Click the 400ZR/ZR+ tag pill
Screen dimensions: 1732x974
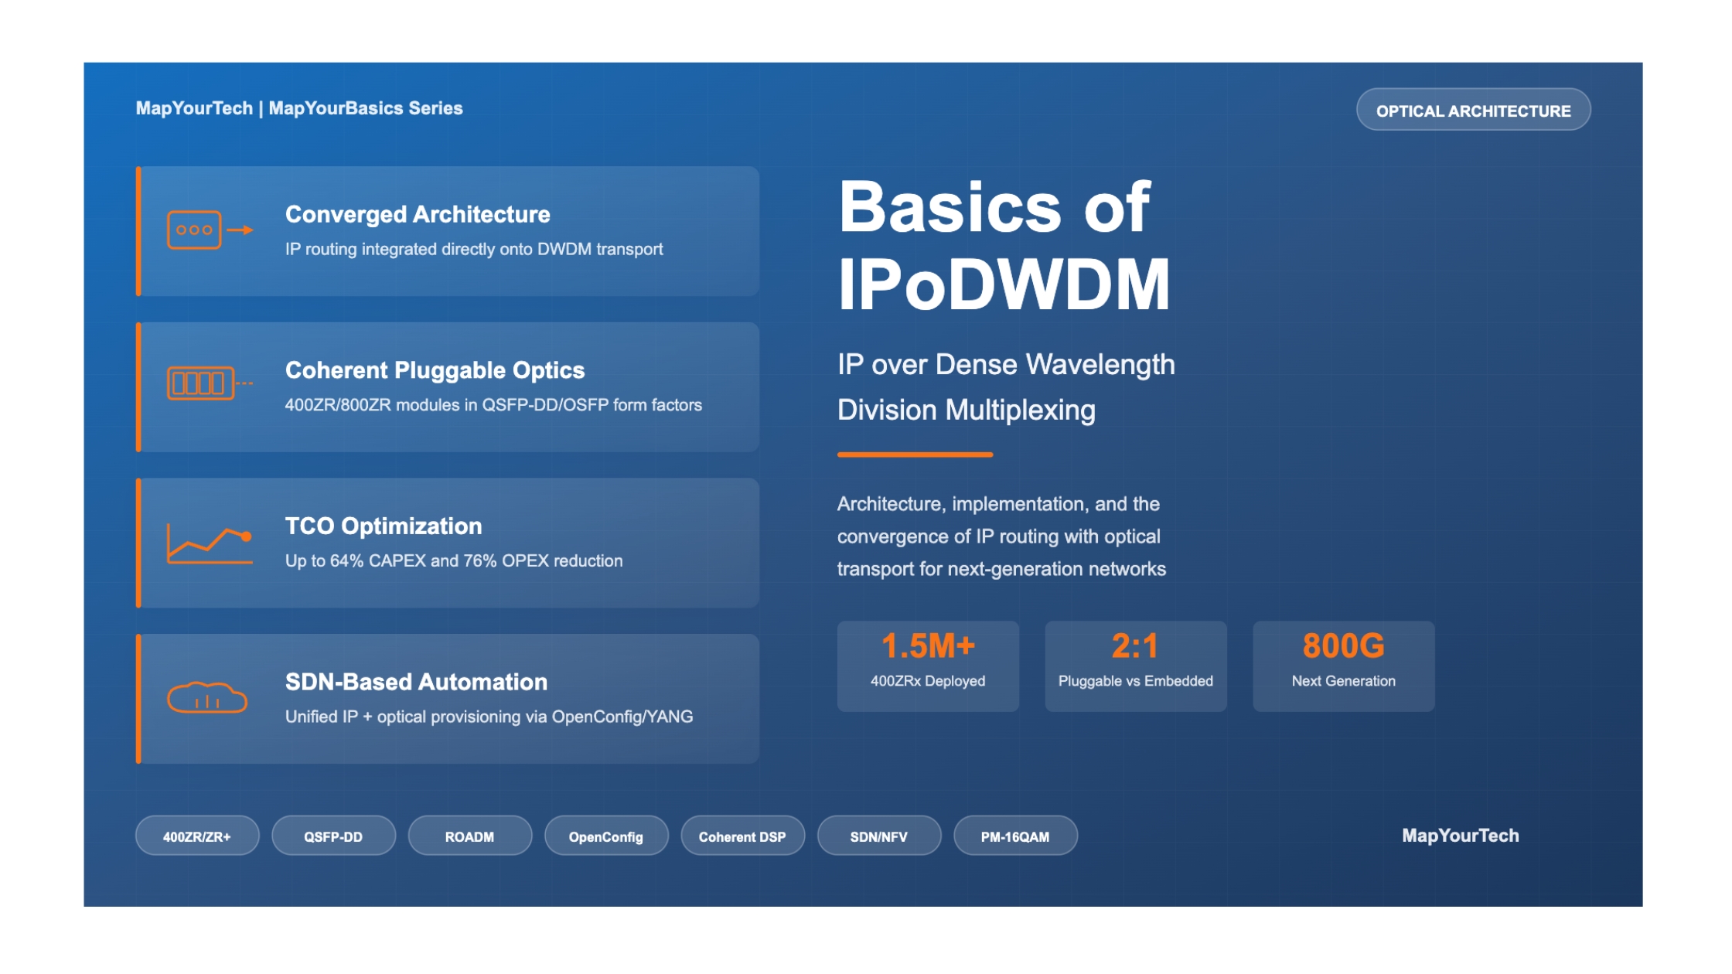pos(196,836)
